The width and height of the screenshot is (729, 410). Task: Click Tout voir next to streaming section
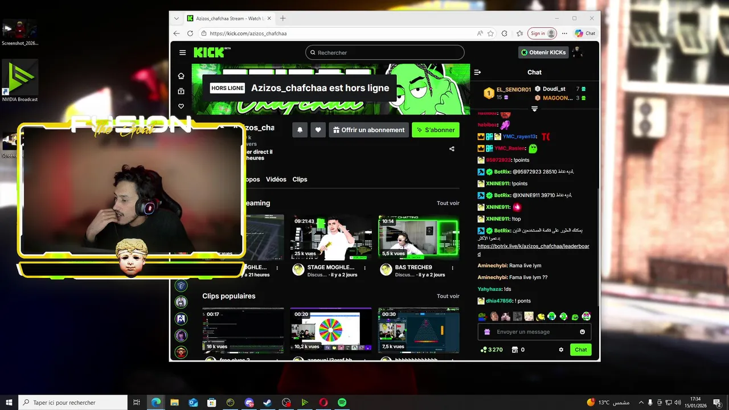click(x=448, y=203)
